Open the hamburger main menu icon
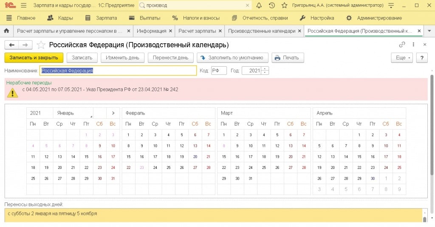435x227 pixels. click(23, 6)
